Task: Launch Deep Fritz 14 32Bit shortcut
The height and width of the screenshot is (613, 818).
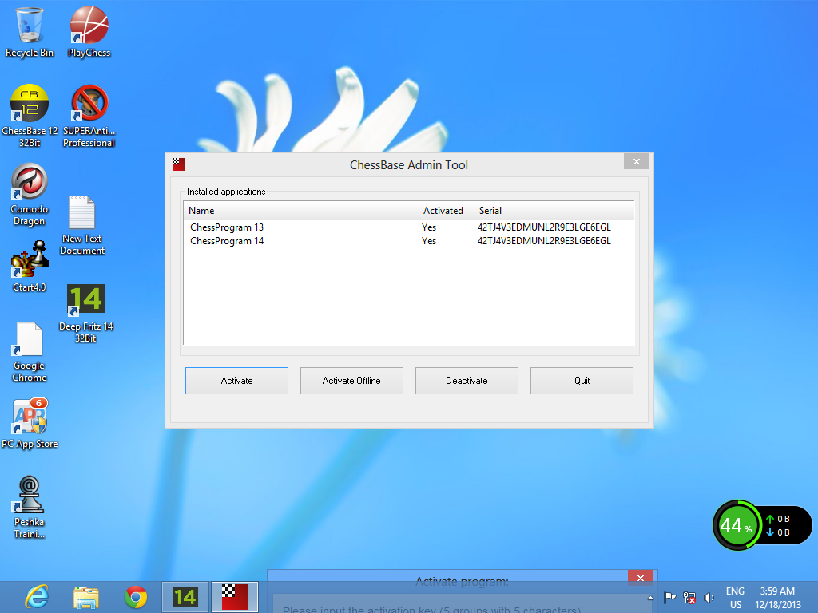Action: click(x=86, y=313)
